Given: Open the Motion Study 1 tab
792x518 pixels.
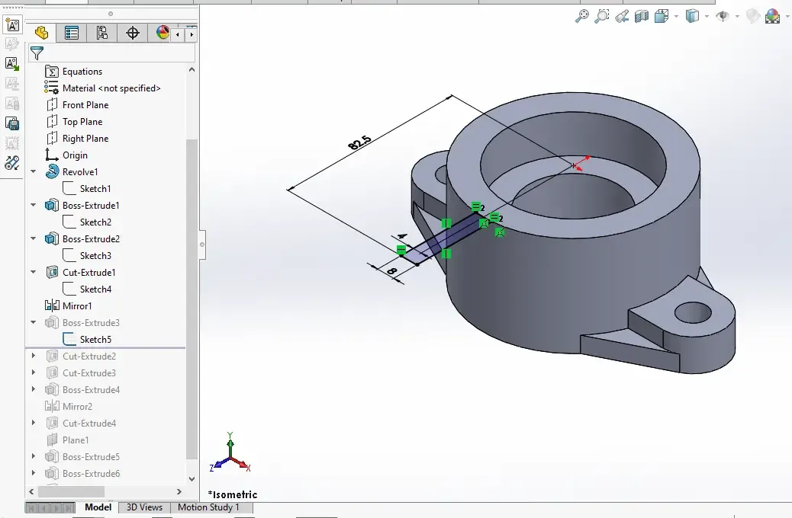Looking at the screenshot, I should tap(208, 507).
